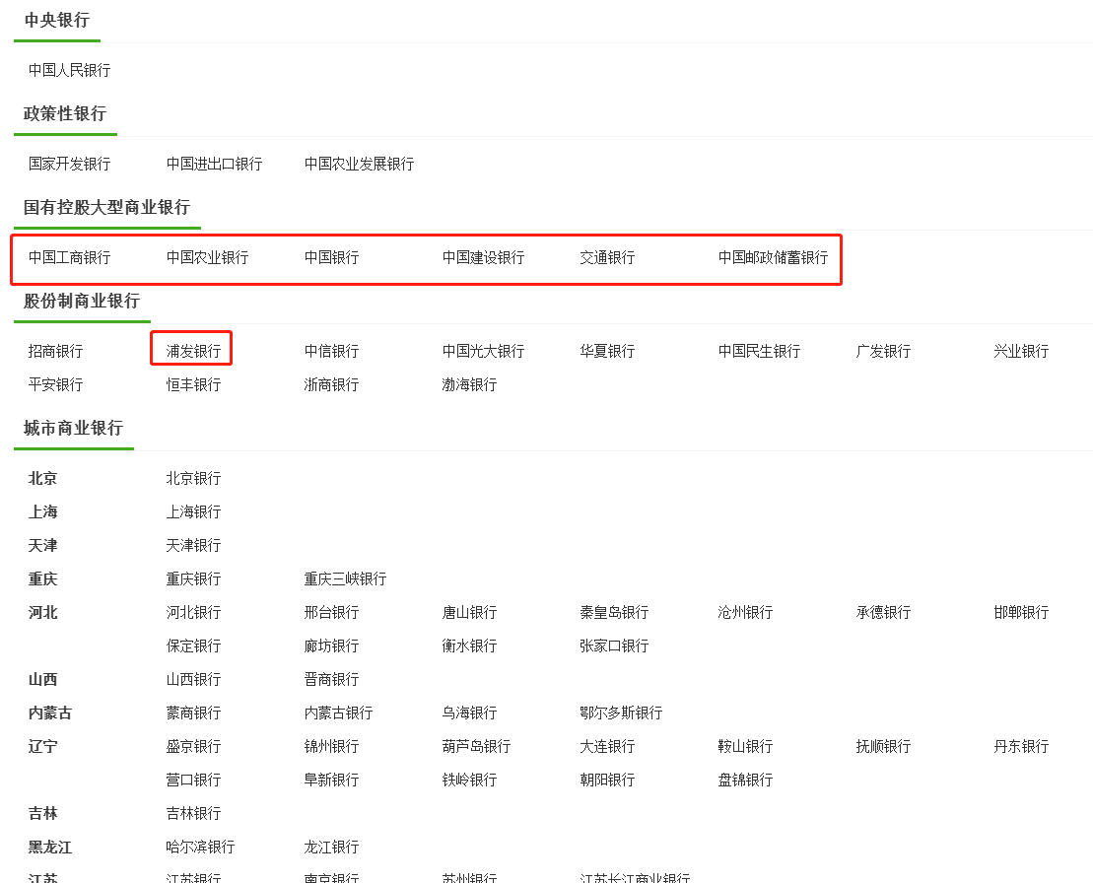The image size is (1093, 883).
Task: Open 保定银行
Action: tap(193, 646)
